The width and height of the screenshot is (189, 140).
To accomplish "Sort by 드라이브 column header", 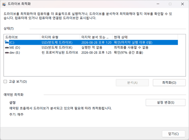I will pyautogui.click(x=22, y=37).
